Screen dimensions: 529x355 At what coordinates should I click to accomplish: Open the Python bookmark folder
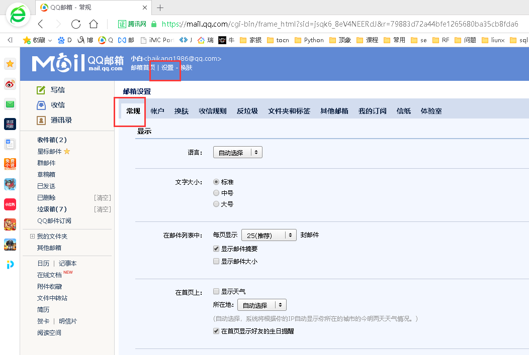309,40
